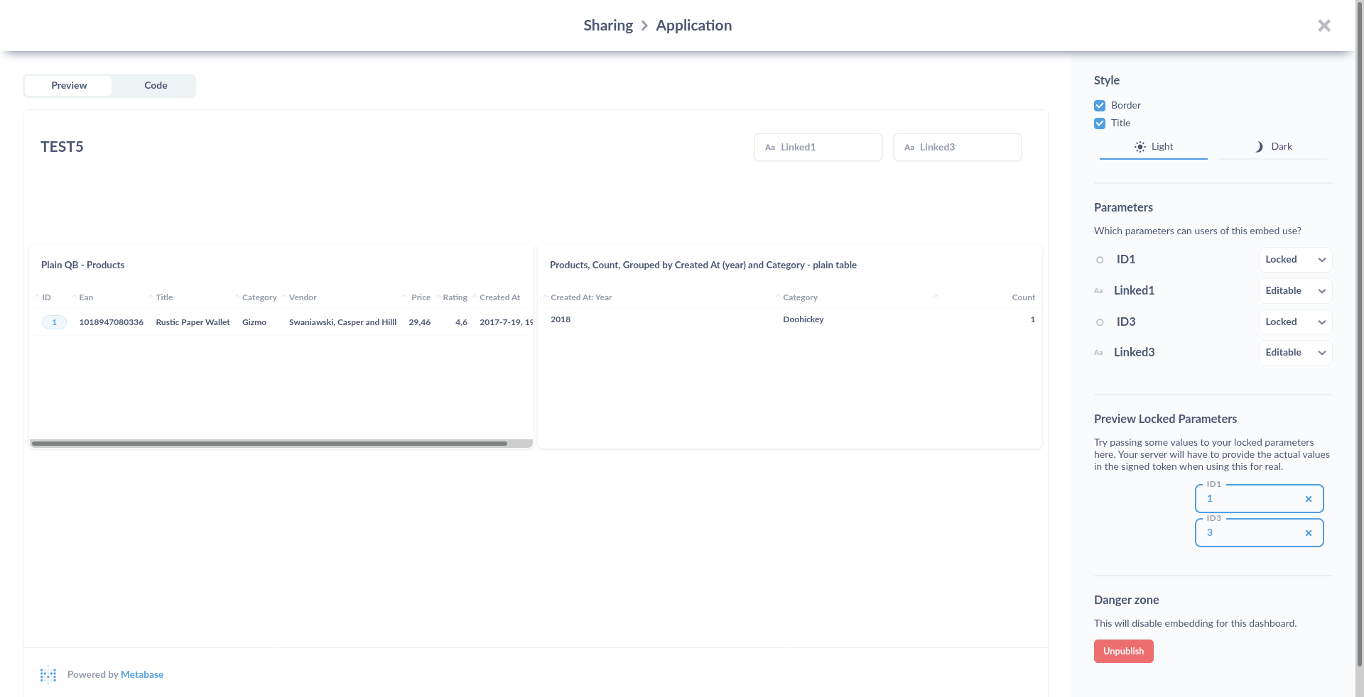Open the Editable dropdown for Linked1
1364x697 pixels.
1294,291
